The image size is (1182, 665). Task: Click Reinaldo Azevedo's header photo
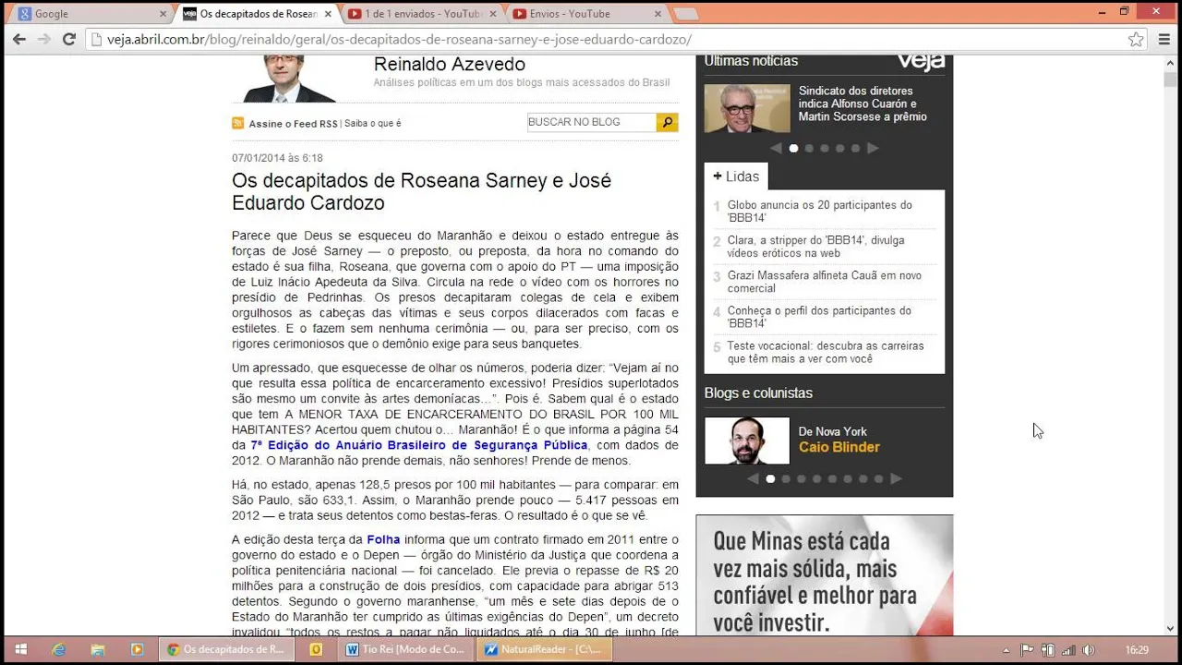click(x=291, y=79)
